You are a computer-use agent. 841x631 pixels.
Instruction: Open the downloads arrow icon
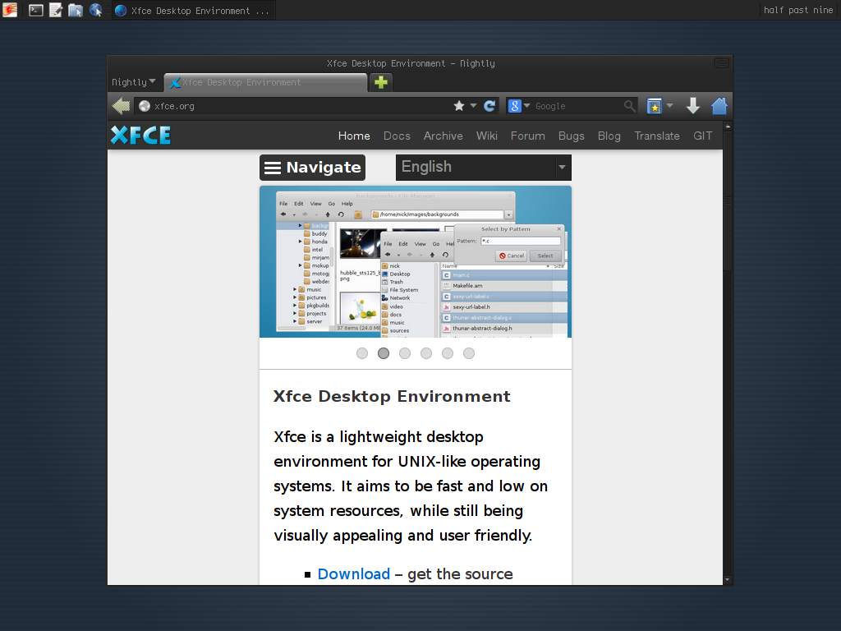(x=693, y=106)
